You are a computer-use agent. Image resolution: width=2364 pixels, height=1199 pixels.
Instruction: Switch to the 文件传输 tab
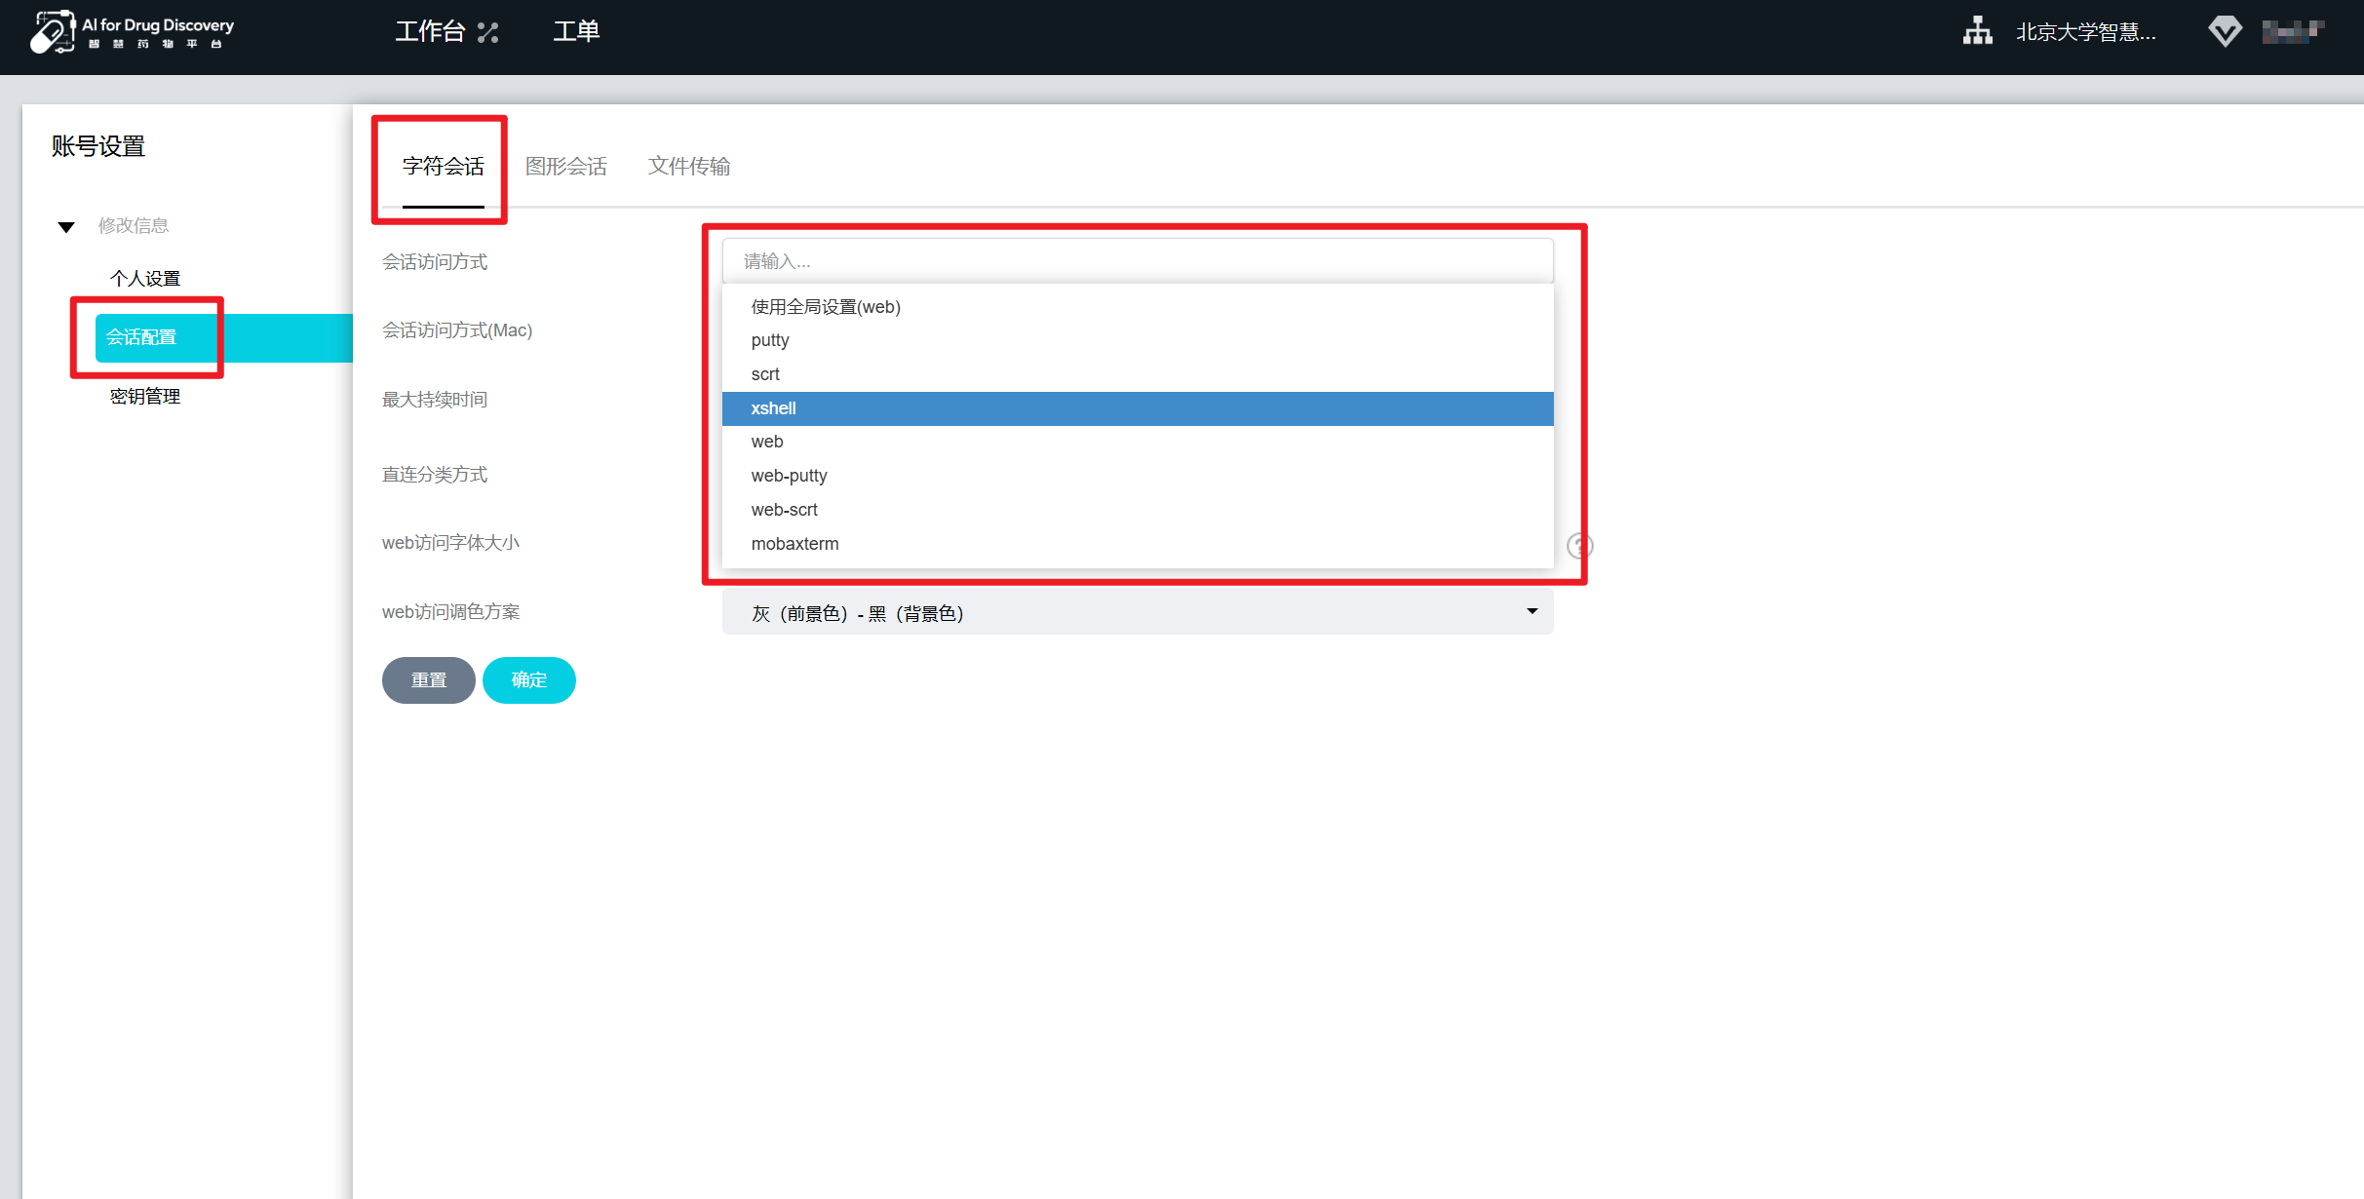click(689, 167)
